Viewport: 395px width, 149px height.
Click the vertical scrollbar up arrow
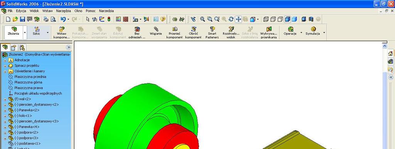tap(385, 46)
